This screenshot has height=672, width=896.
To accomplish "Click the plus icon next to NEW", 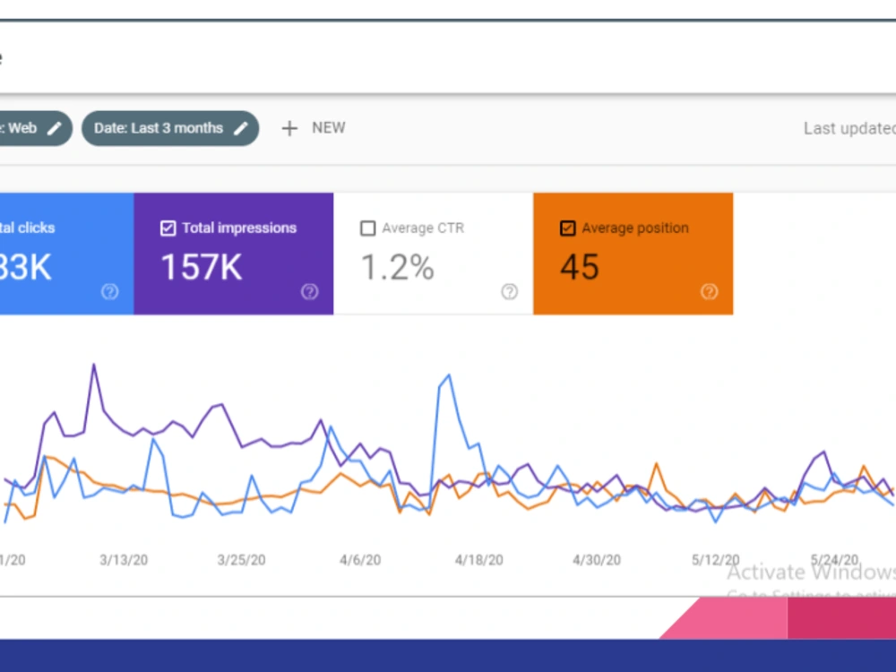I will (x=289, y=128).
